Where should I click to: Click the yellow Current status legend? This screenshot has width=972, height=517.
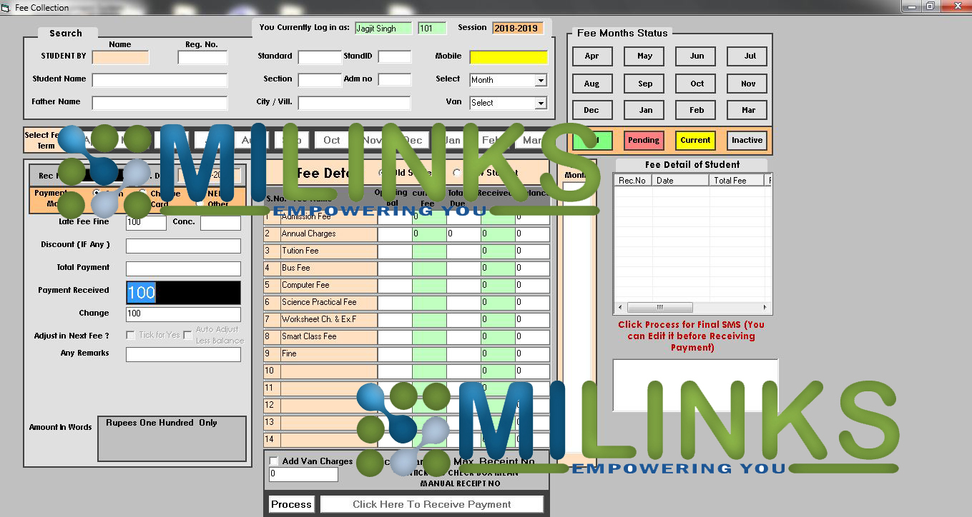(695, 140)
